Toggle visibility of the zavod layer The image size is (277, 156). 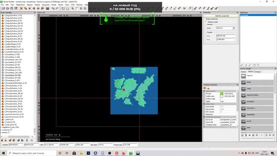pyautogui.click(x=243, y=122)
